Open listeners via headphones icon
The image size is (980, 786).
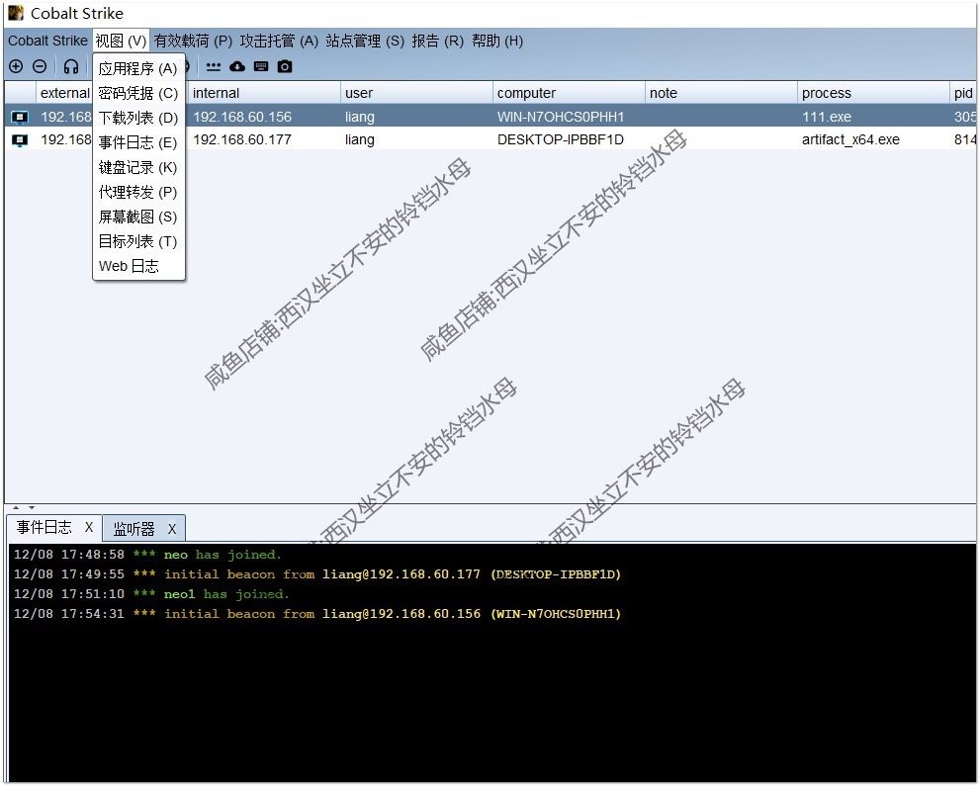click(x=71, y=66)
